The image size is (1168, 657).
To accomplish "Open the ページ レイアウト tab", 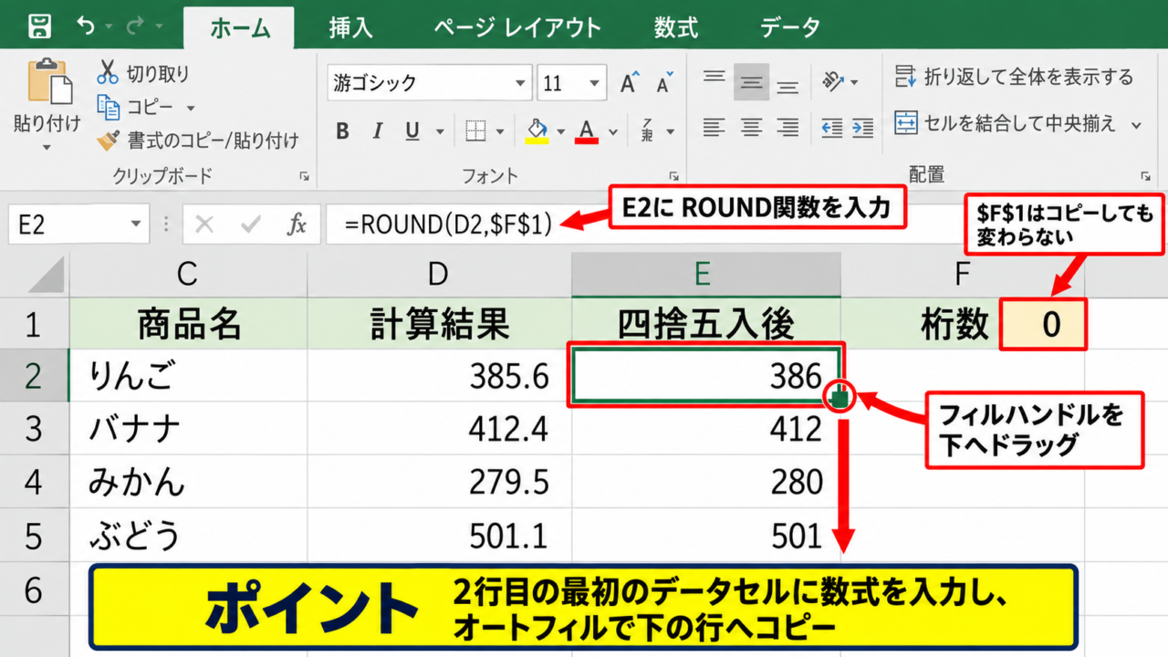I will tap(517, 27).
